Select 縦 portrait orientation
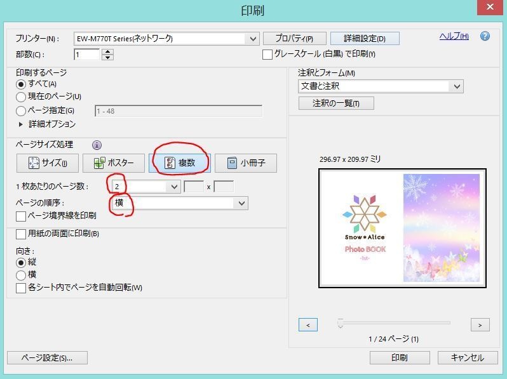The height and width of the screenshot is (379, 507). tap(21, 263)
